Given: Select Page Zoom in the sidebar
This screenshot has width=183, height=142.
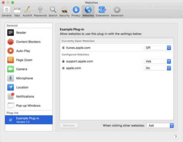Looking at the screenshot, I should coord(24,60).
